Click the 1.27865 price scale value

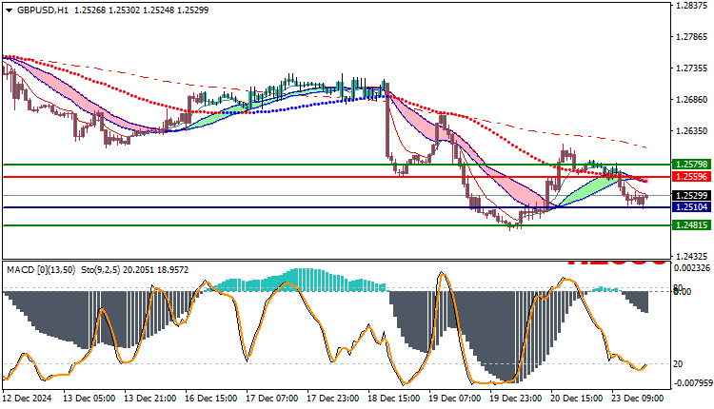click(691, 37)
